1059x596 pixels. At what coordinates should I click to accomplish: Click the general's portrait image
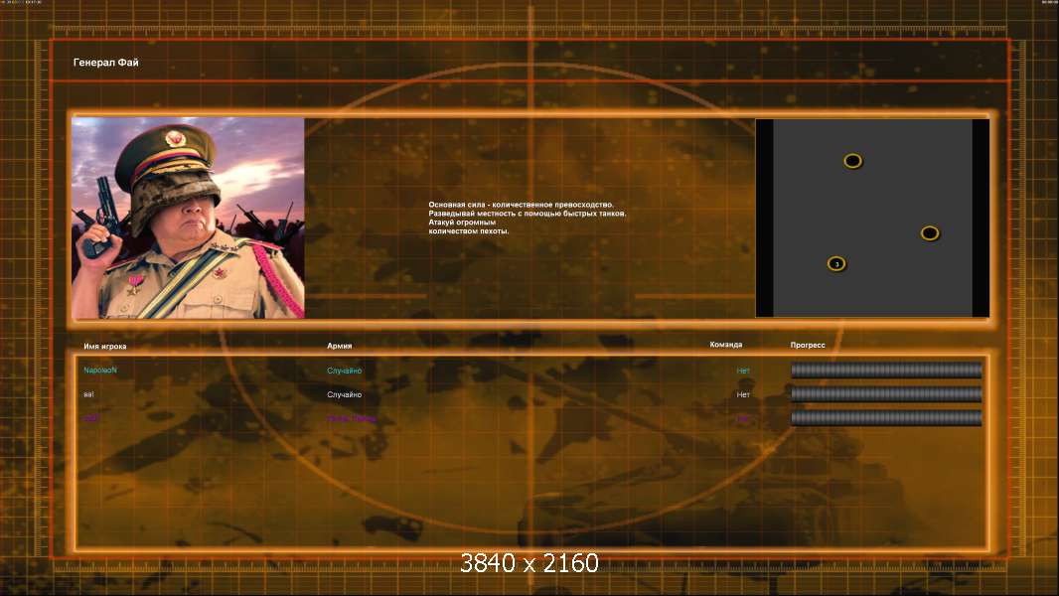point(188,218)
